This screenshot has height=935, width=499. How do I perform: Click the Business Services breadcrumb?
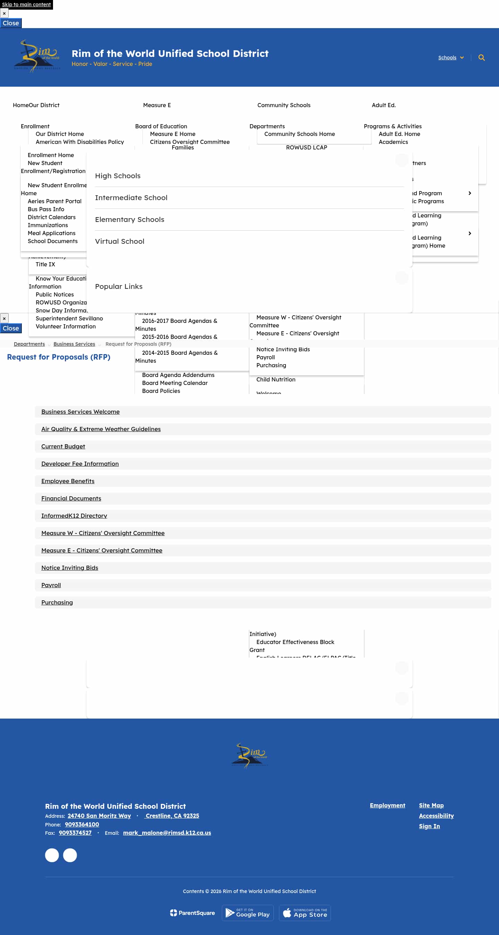click(x=75, y=344)
